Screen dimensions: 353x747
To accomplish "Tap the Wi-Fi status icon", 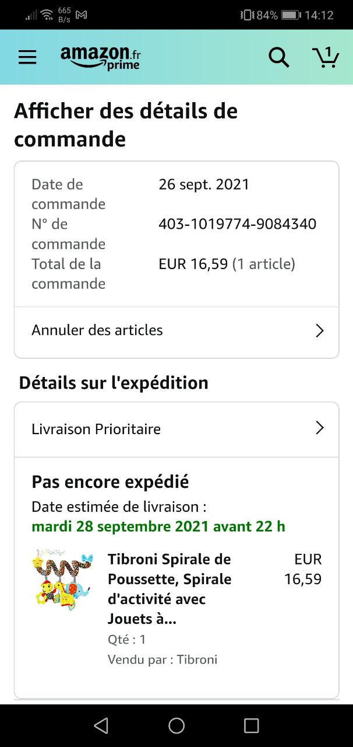I will point(47,15).
